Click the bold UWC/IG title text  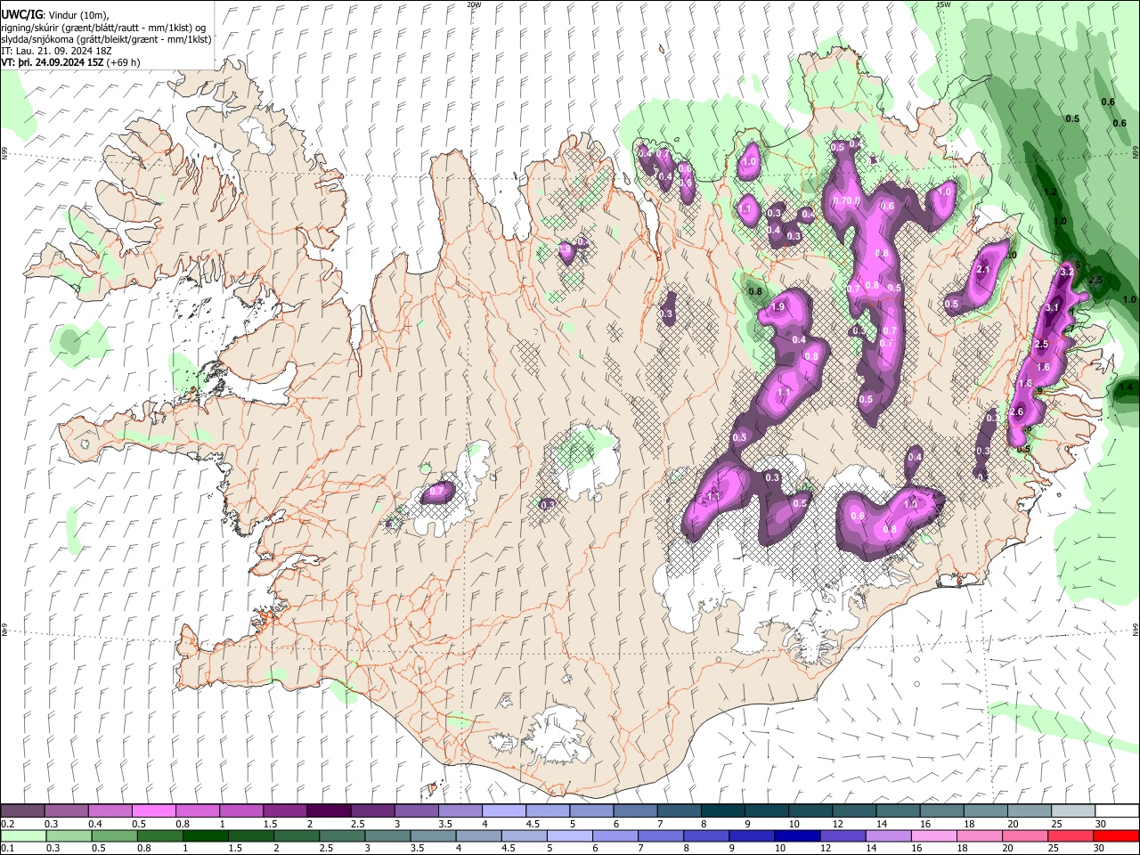tap(21, 15)
